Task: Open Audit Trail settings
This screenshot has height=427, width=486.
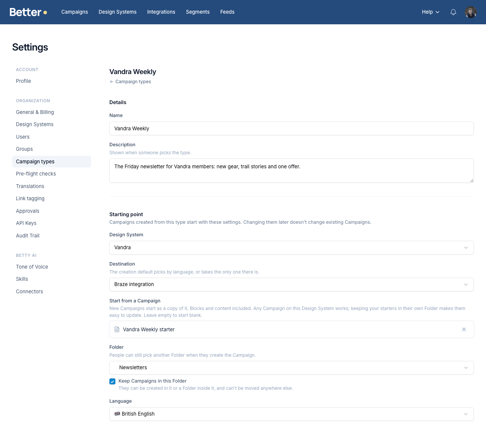Action: point(52,236)
